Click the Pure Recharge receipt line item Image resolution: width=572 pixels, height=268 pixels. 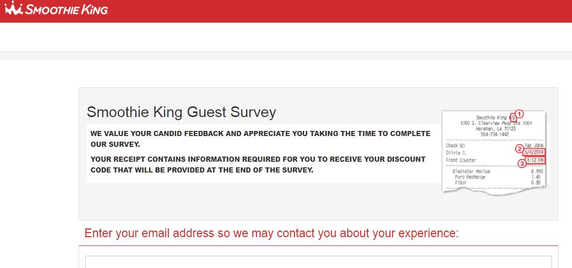[469, 177]
